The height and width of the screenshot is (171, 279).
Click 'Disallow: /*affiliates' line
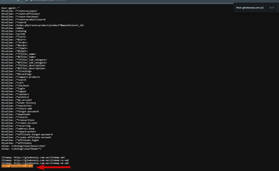pyautogui.click(x=17, y=143)
